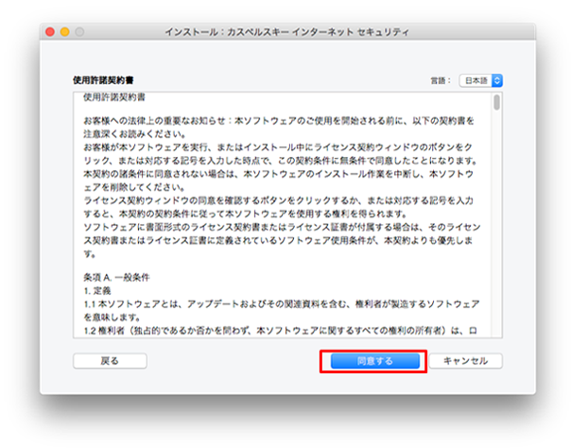
Task: Open the 日本語 language dropdown
Action: (476, 81)
